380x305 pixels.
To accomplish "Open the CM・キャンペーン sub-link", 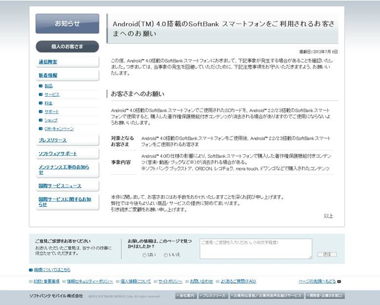I will (x=59, y=129).
